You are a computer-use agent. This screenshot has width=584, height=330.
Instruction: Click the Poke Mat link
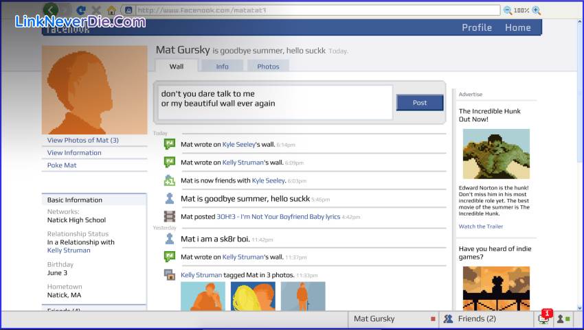tap(62, 165)
